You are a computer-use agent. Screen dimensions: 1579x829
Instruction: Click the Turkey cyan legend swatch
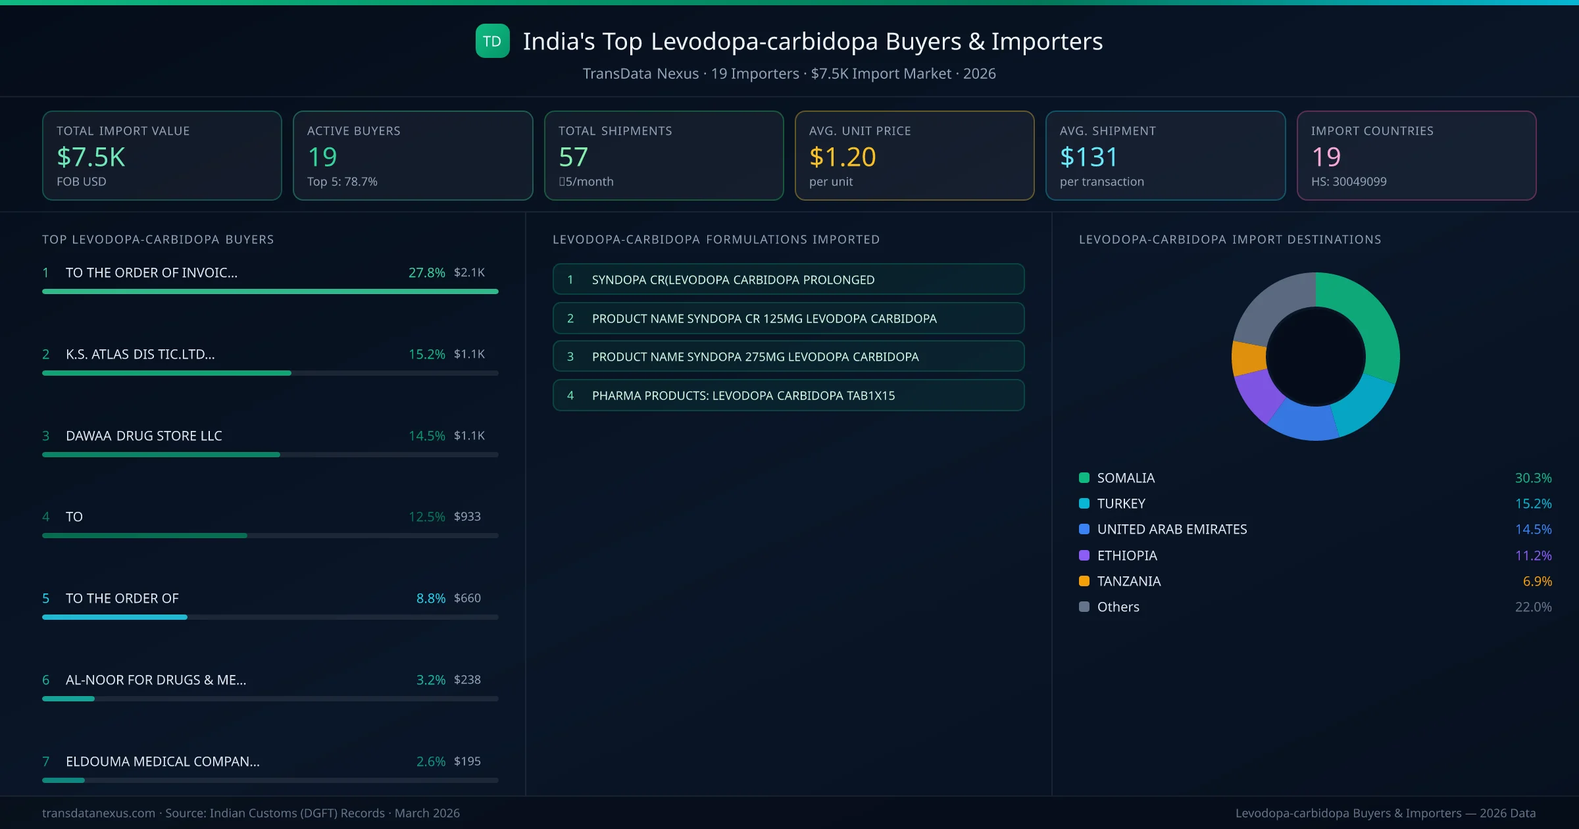(x=1084, y=503)
